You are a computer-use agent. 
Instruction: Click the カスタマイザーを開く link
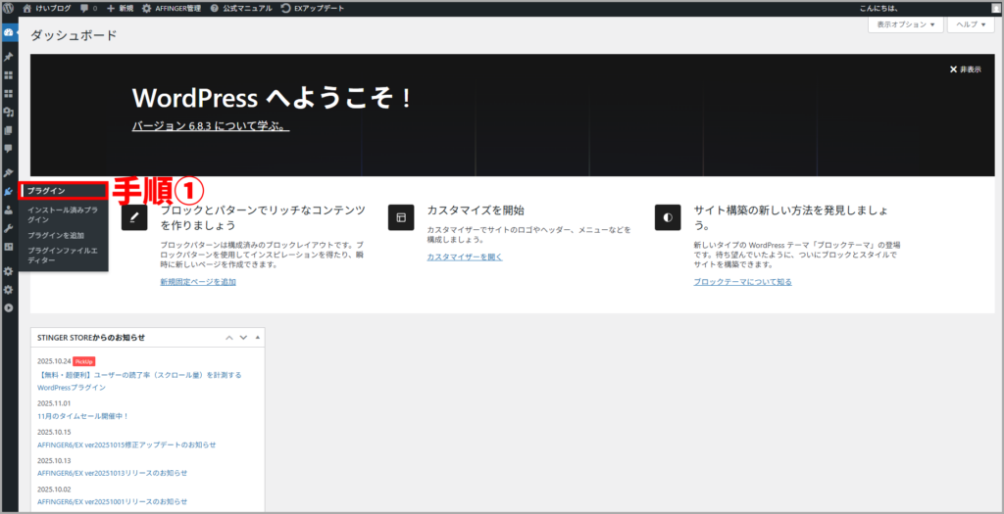coord(464,257)
